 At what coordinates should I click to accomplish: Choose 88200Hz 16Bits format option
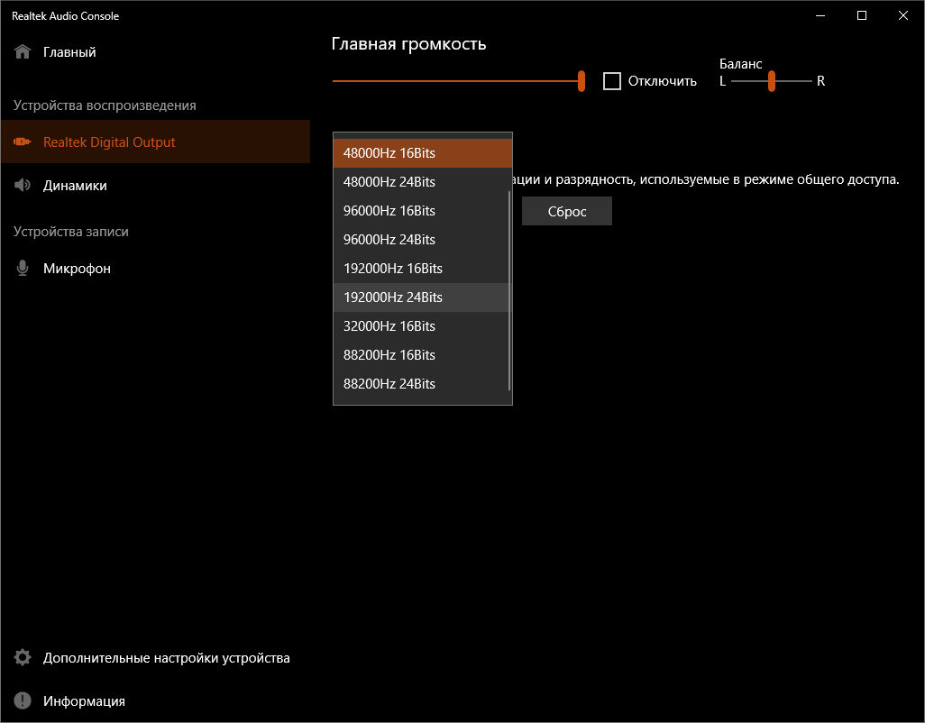421,355
